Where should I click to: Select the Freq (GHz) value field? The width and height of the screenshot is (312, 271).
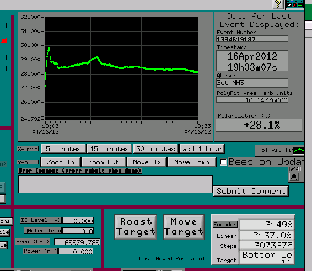point(77,242)
